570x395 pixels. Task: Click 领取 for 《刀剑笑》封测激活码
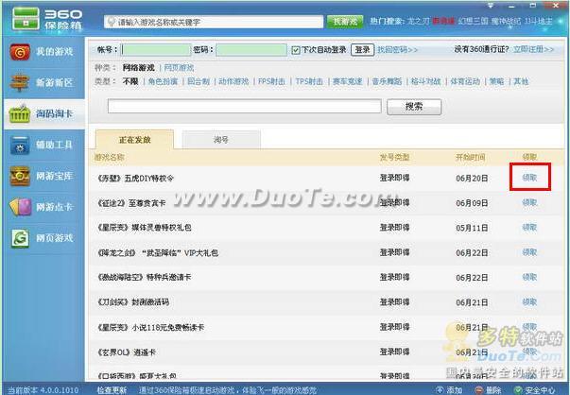(529, 302)
